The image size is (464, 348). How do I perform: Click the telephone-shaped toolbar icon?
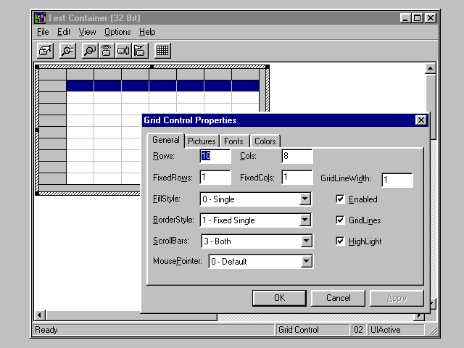(107, 50)
